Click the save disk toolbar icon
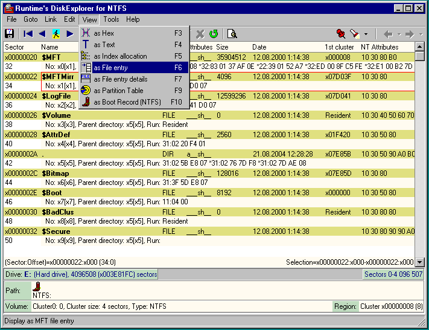The image size is (429, 330). click(x=10, y=34)
